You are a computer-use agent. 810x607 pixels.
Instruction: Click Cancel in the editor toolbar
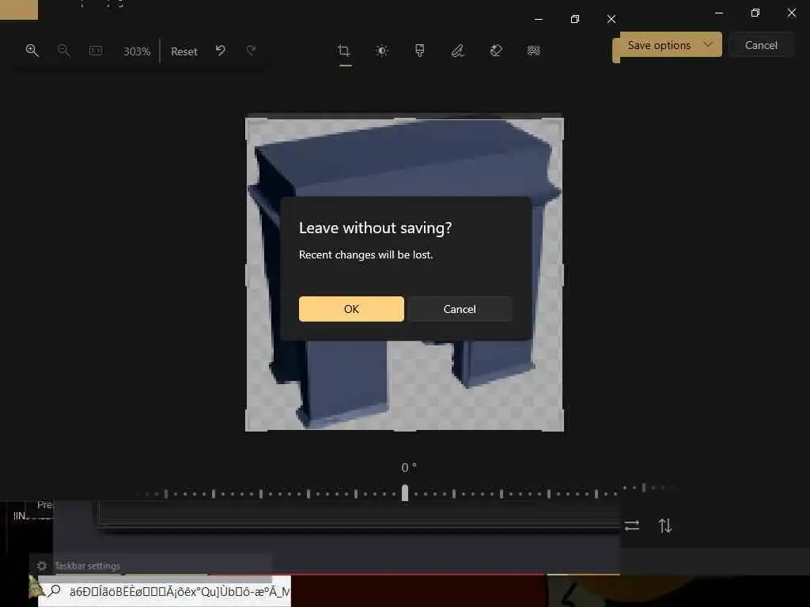(x=761, y=45)
